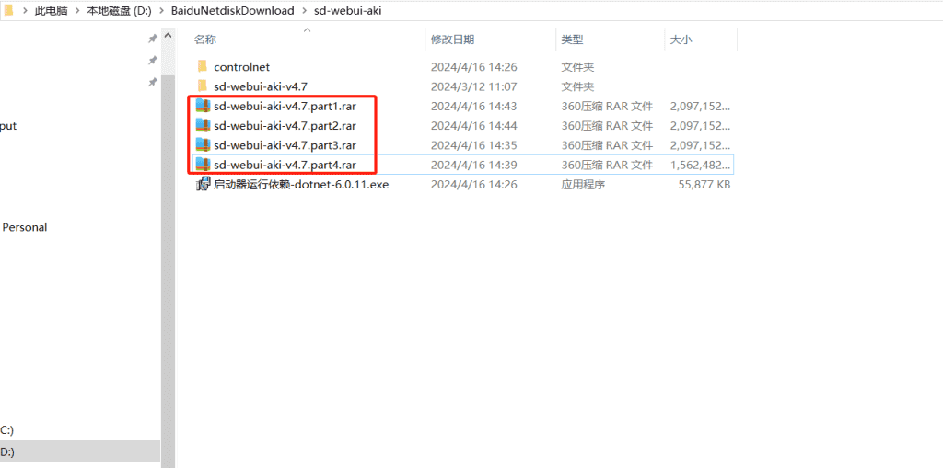Sort files by 修改日期 column header
This screenshot has height=468, width=943.
452,40
